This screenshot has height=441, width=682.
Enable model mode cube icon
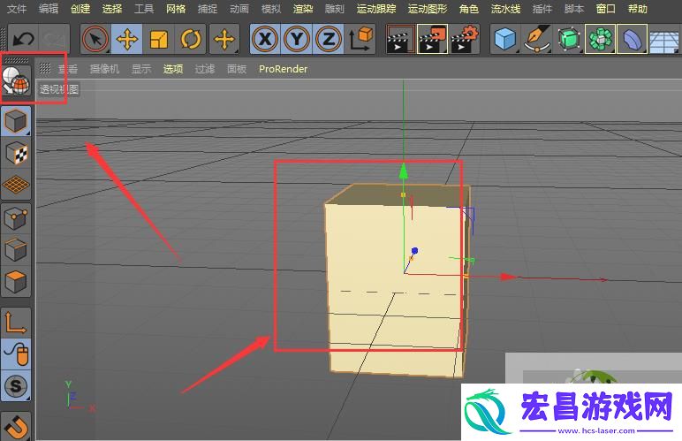click(x=17, y=121)
